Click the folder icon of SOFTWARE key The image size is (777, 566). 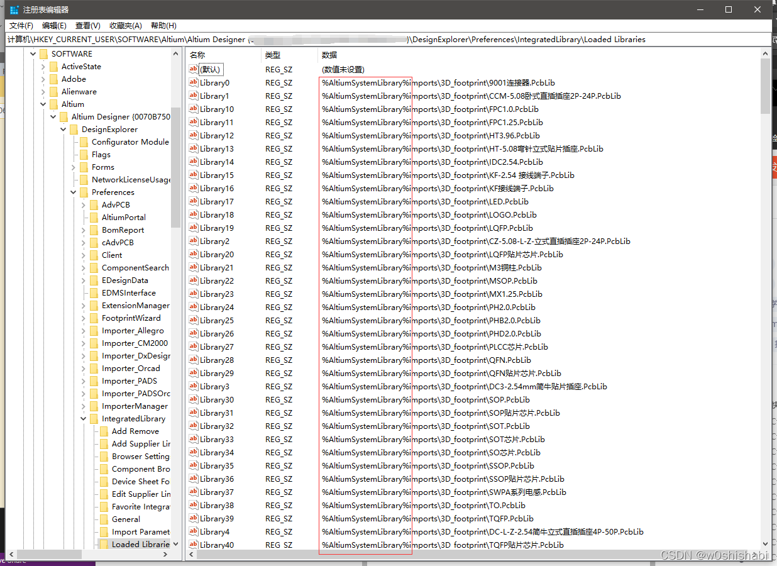pos(43,53)
